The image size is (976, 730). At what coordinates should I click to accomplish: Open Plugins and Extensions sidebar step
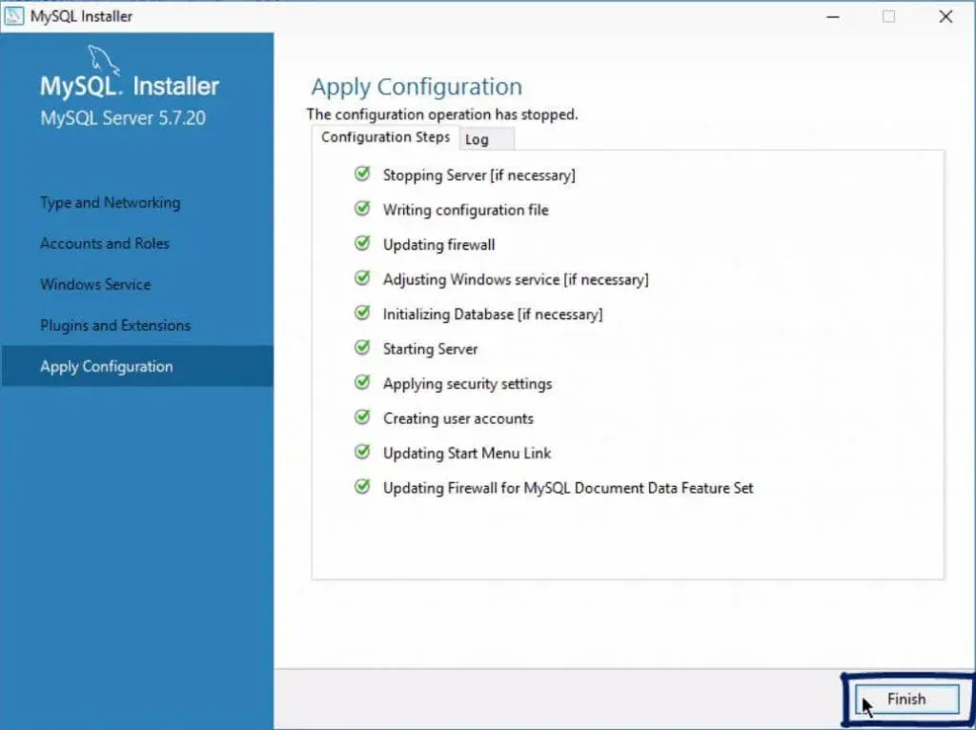[115, 326]
